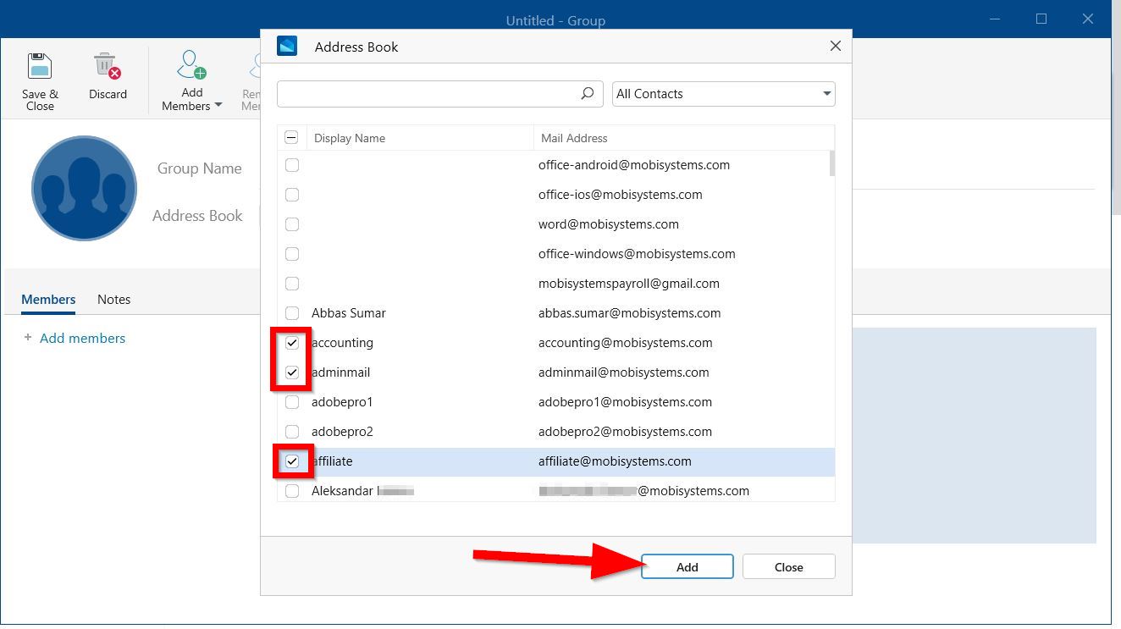Open the All Contacts dropdown

click(x=723, y=94)
